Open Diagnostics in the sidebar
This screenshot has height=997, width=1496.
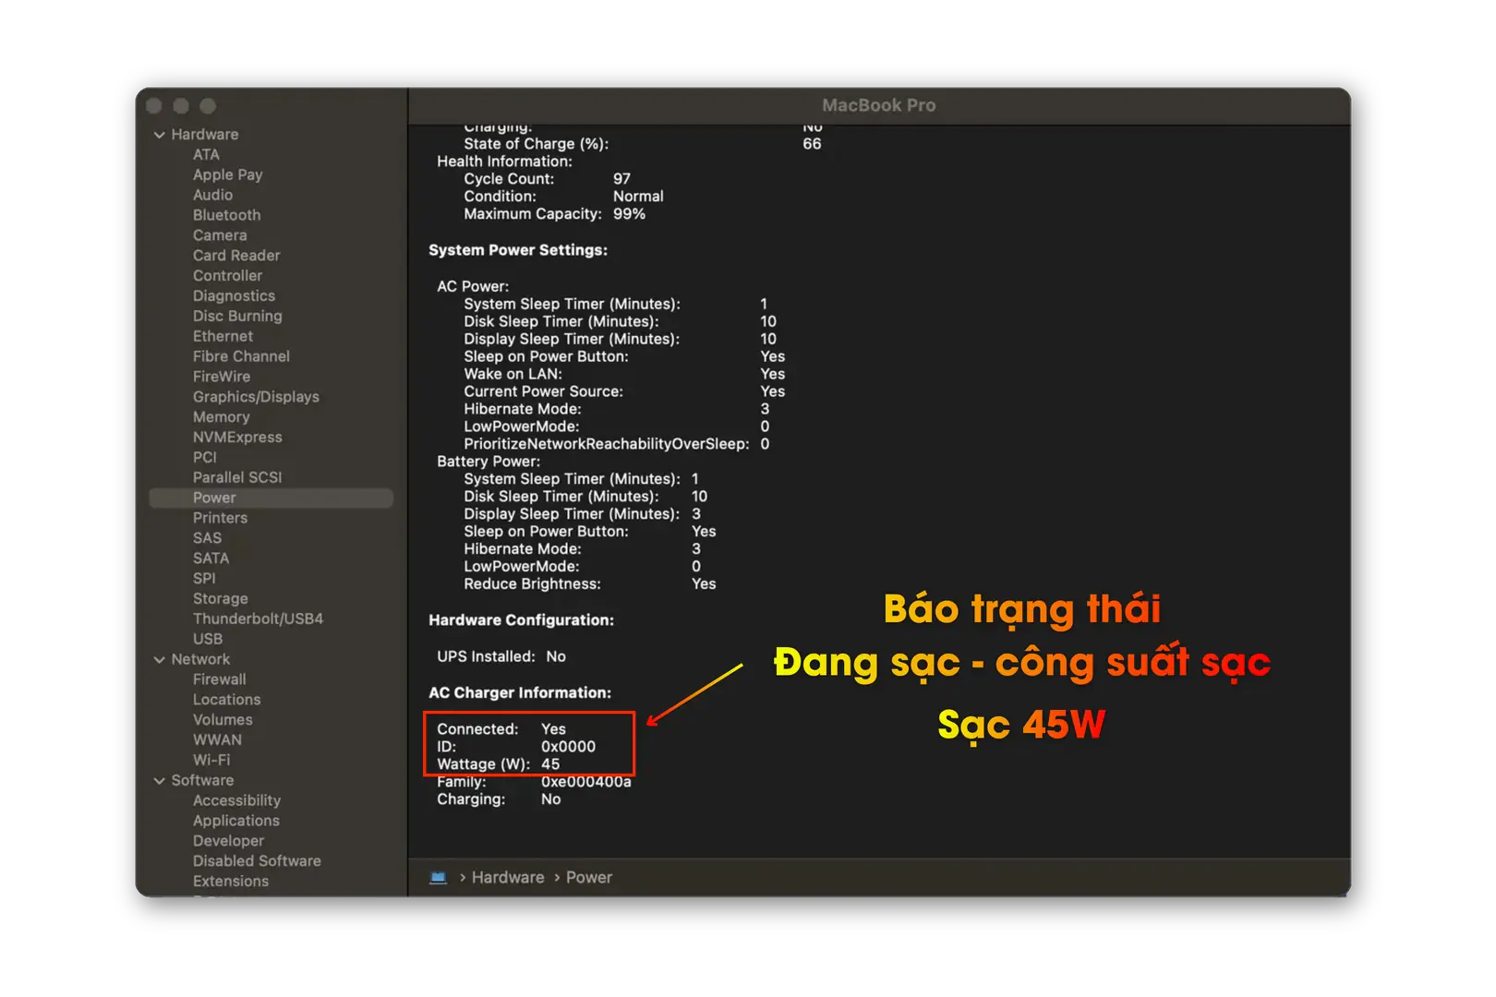[x=234, y=296]
